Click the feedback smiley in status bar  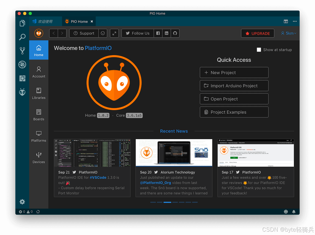(x=286, y=212)
